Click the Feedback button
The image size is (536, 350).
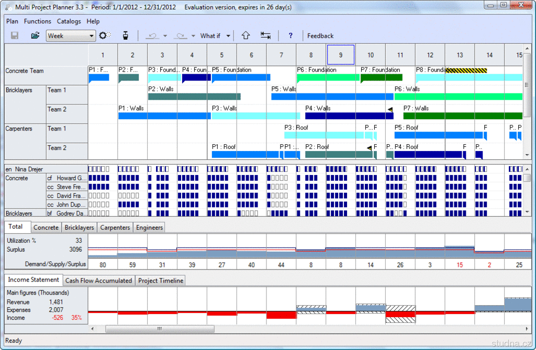tap(320, 36)
